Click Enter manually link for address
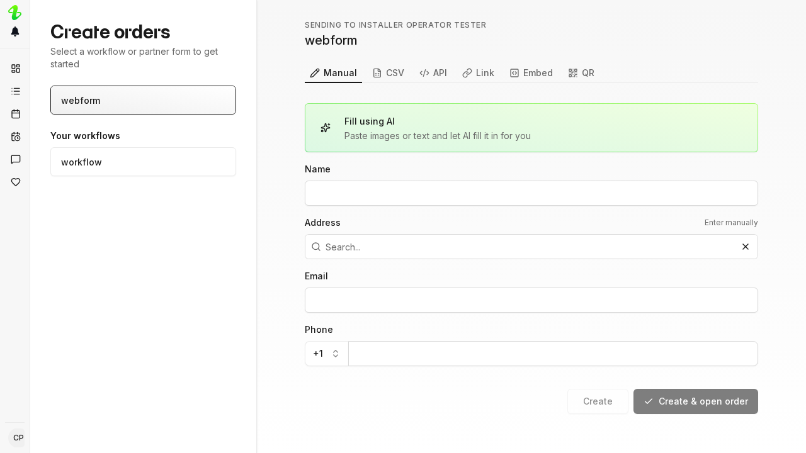The width and height of the screenshot is (806, 453). click(731, 223)
